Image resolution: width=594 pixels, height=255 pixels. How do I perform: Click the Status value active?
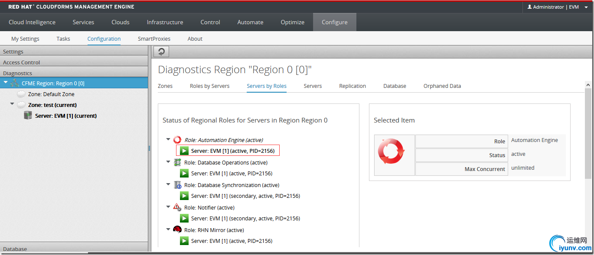click(518, 154)
